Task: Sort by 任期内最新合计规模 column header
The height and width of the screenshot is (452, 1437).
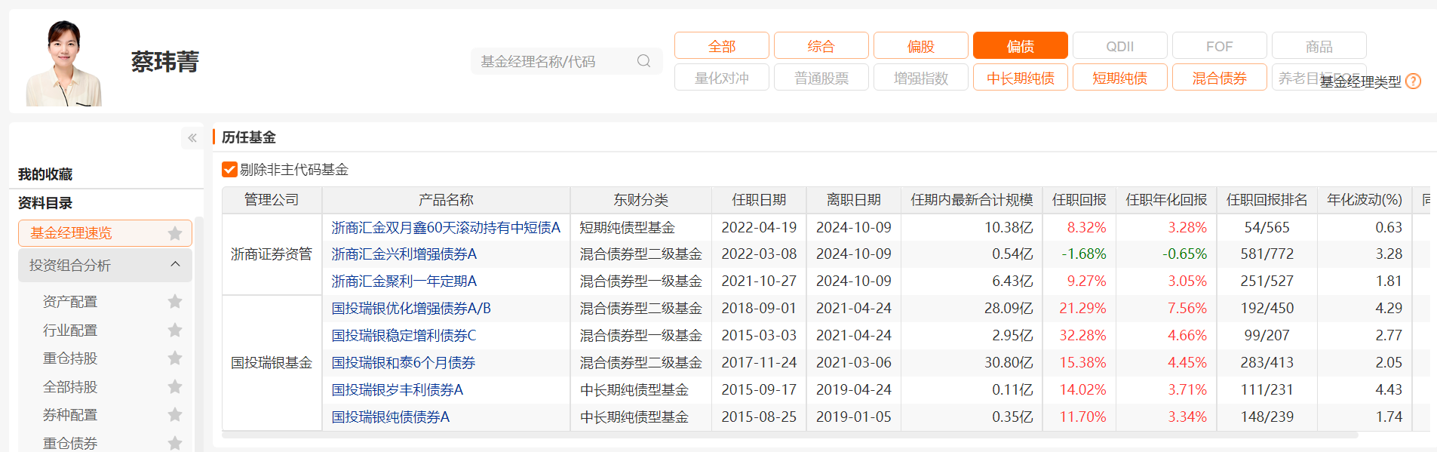Action: point(972,200)
